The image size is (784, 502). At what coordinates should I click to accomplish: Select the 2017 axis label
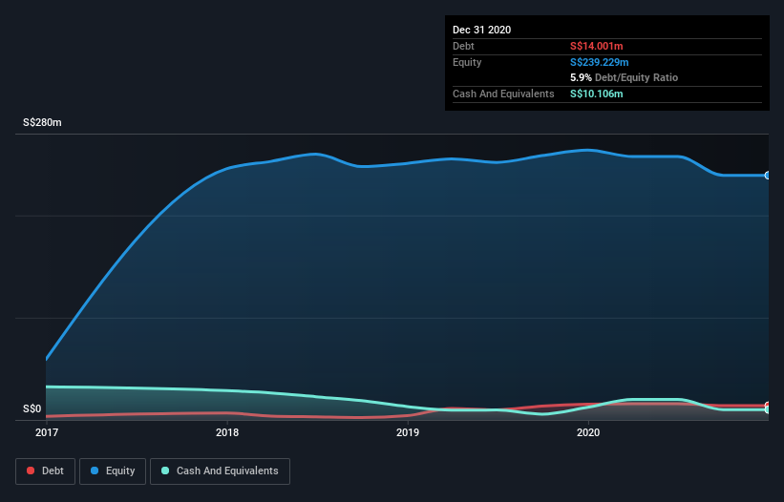pyautogui.click(x=47, y=432)
